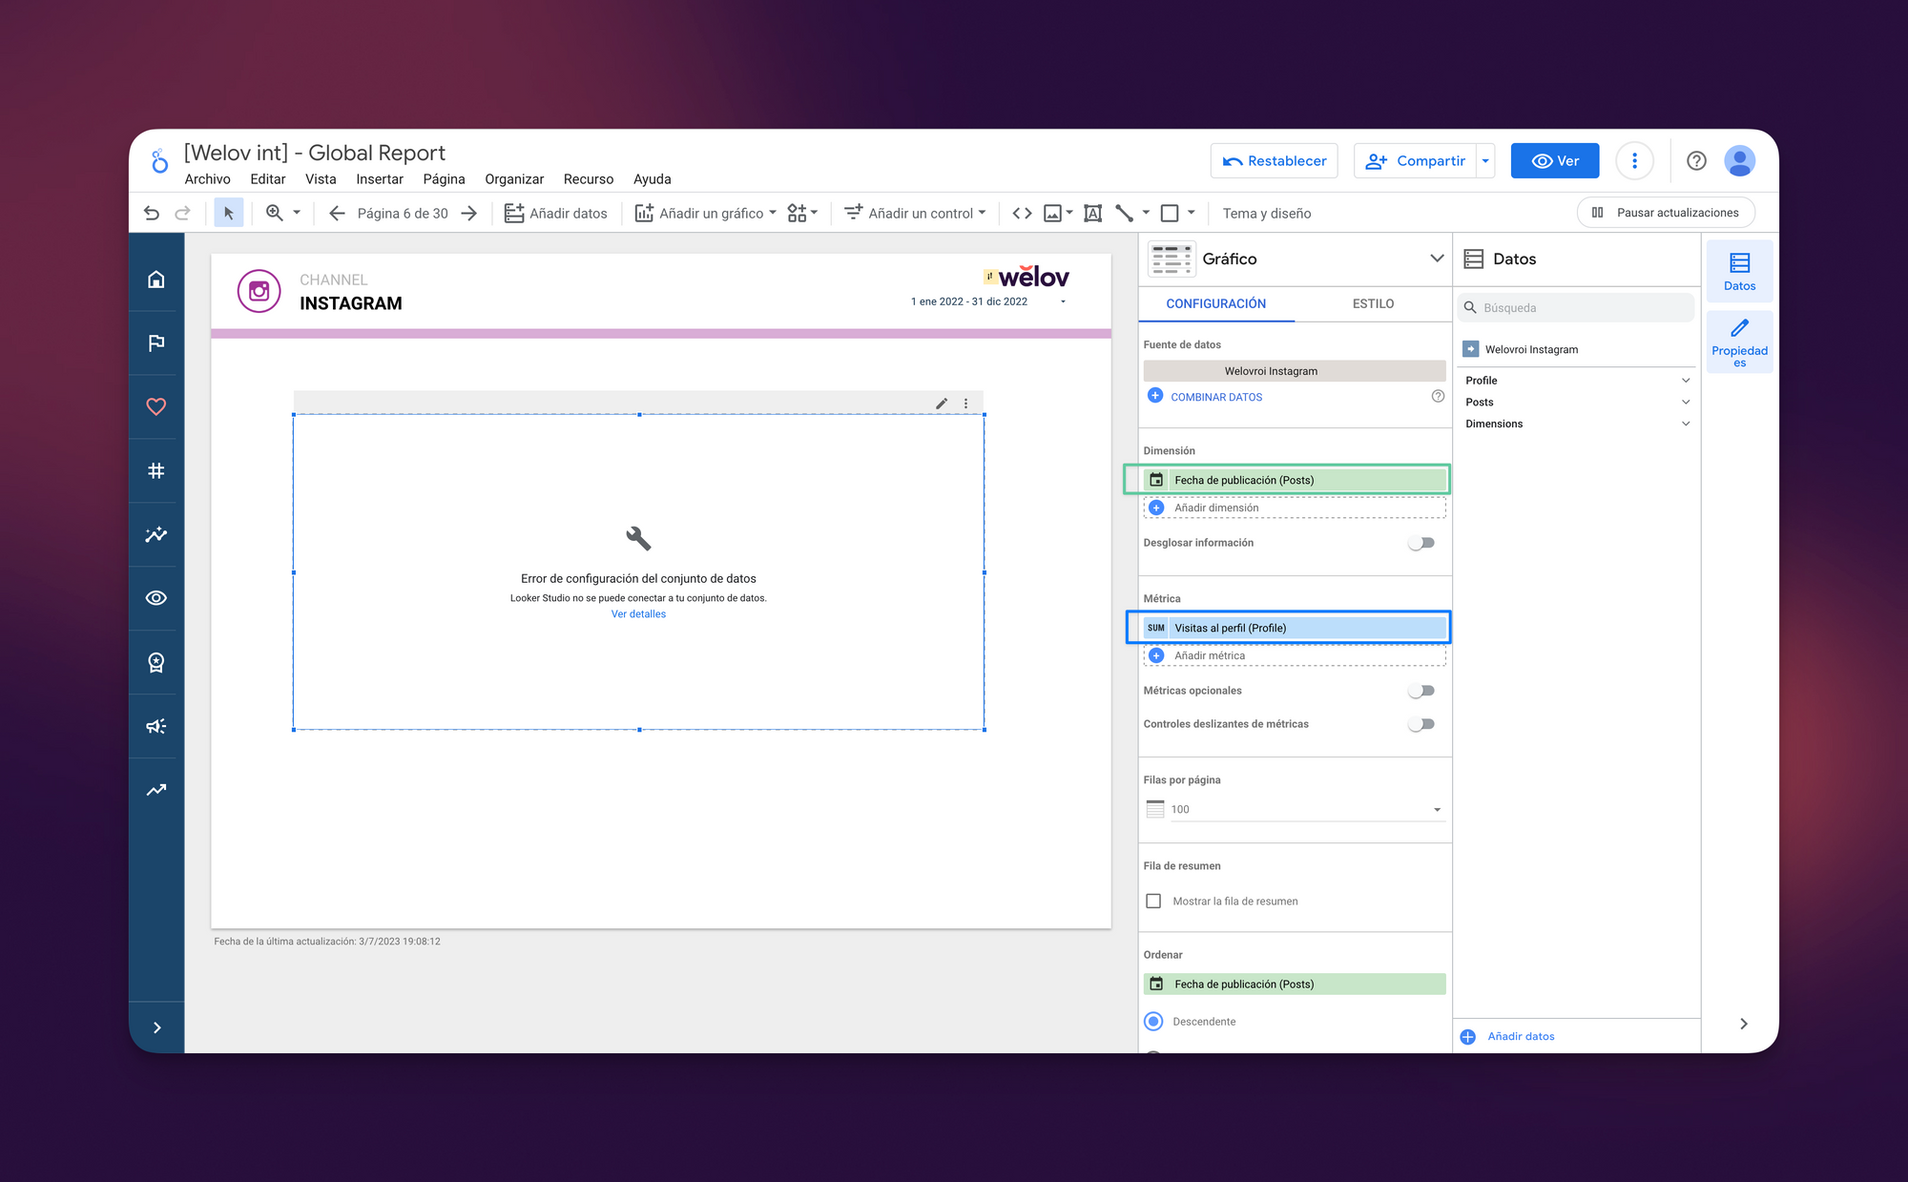The height and width of the screenshot is (1182, 1908).
Task: Go to previous page arrow
Action: pos(336,213)
